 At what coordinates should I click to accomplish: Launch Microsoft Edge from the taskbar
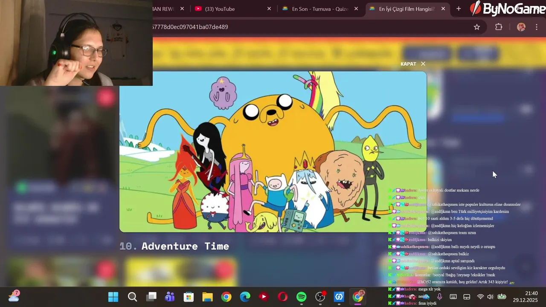(245, 297)
